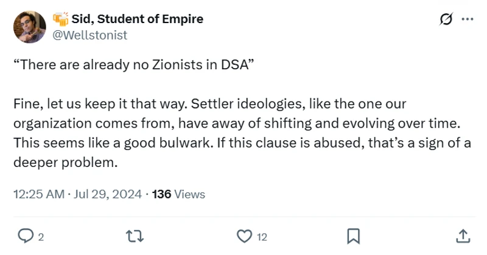
Task: Click the share upload arrow icon
Action: coord(462,235)
